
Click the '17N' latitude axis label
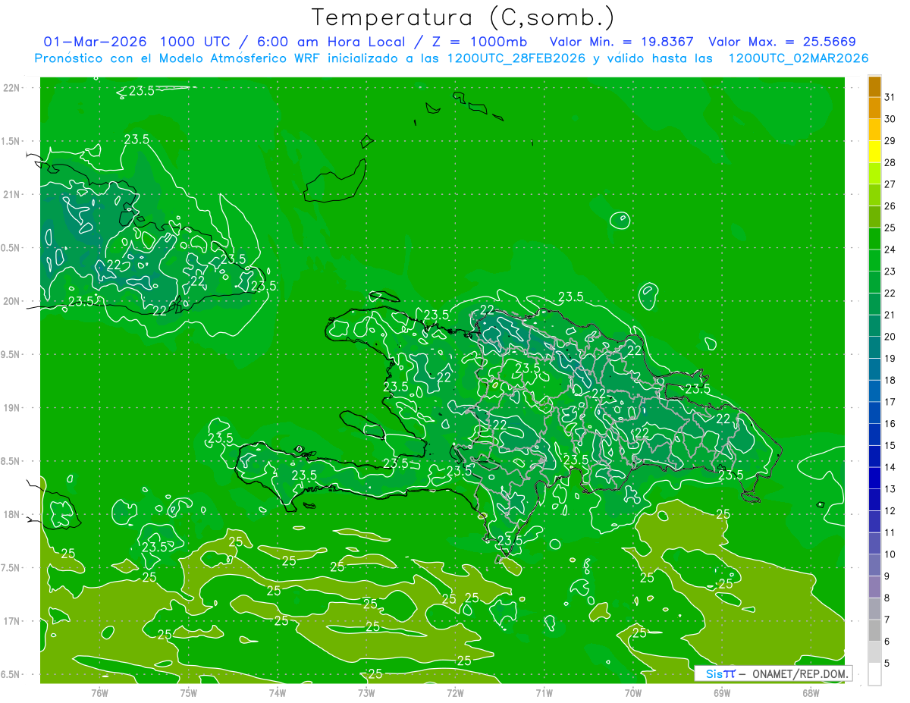click(11, 621)
